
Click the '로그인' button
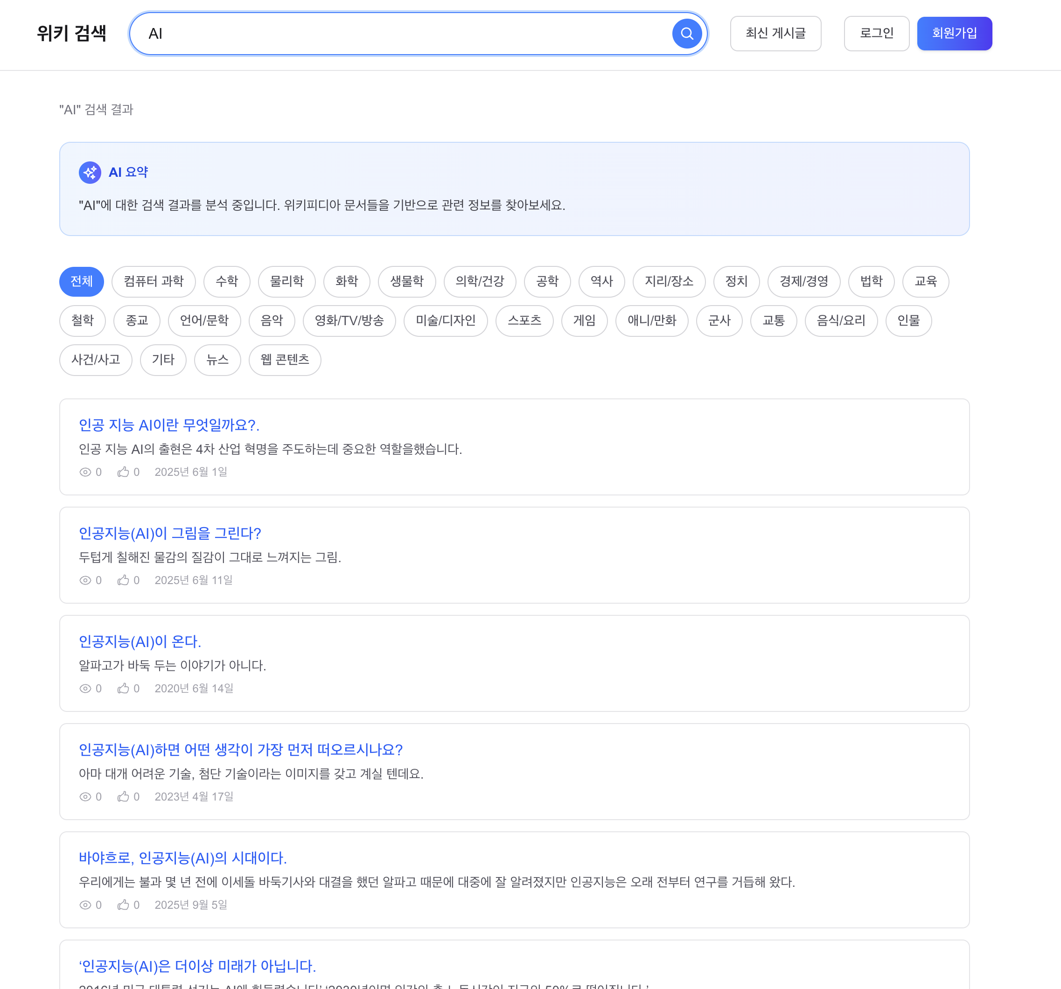tap(876, 33)
